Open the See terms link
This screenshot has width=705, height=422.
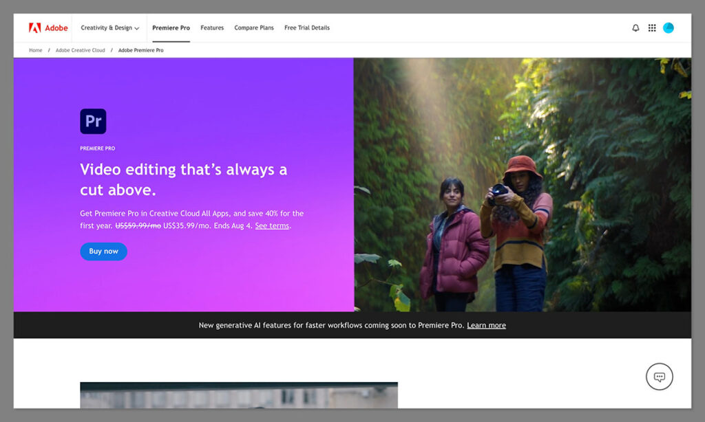272,225
